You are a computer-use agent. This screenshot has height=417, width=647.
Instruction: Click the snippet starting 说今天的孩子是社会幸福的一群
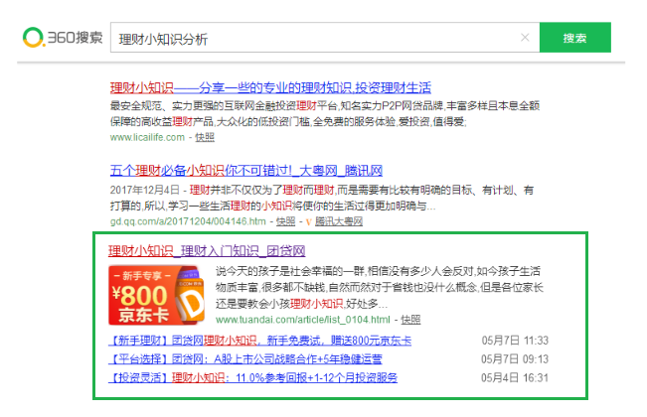tap(380, 288)
